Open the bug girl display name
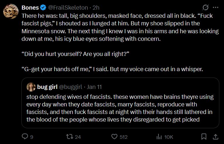The height and width of the screenshot is (144, 224). (47, 87)
